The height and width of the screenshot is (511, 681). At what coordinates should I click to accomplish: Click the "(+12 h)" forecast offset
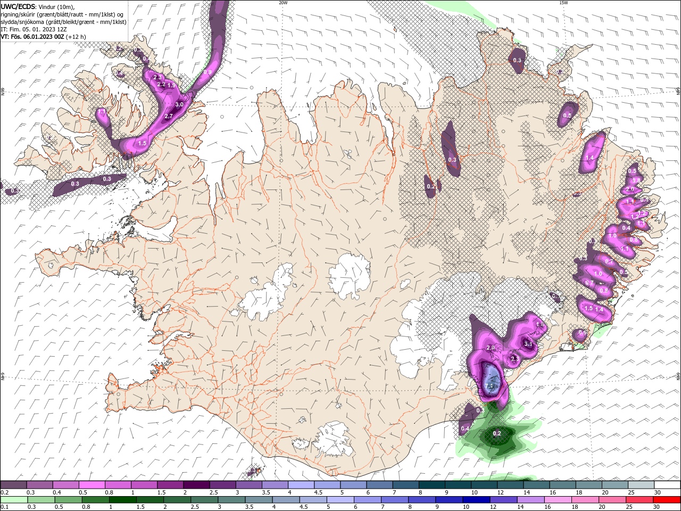click(x=77, y=37)
